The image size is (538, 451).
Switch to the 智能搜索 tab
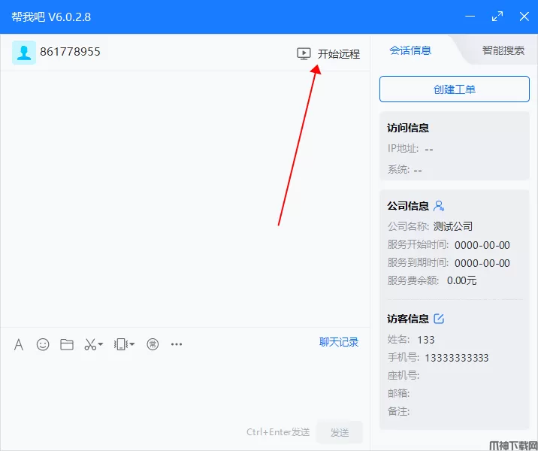pos(503,50)
